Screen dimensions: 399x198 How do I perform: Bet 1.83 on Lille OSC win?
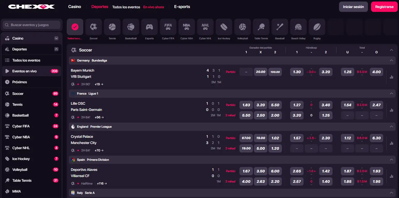[246, 105]
